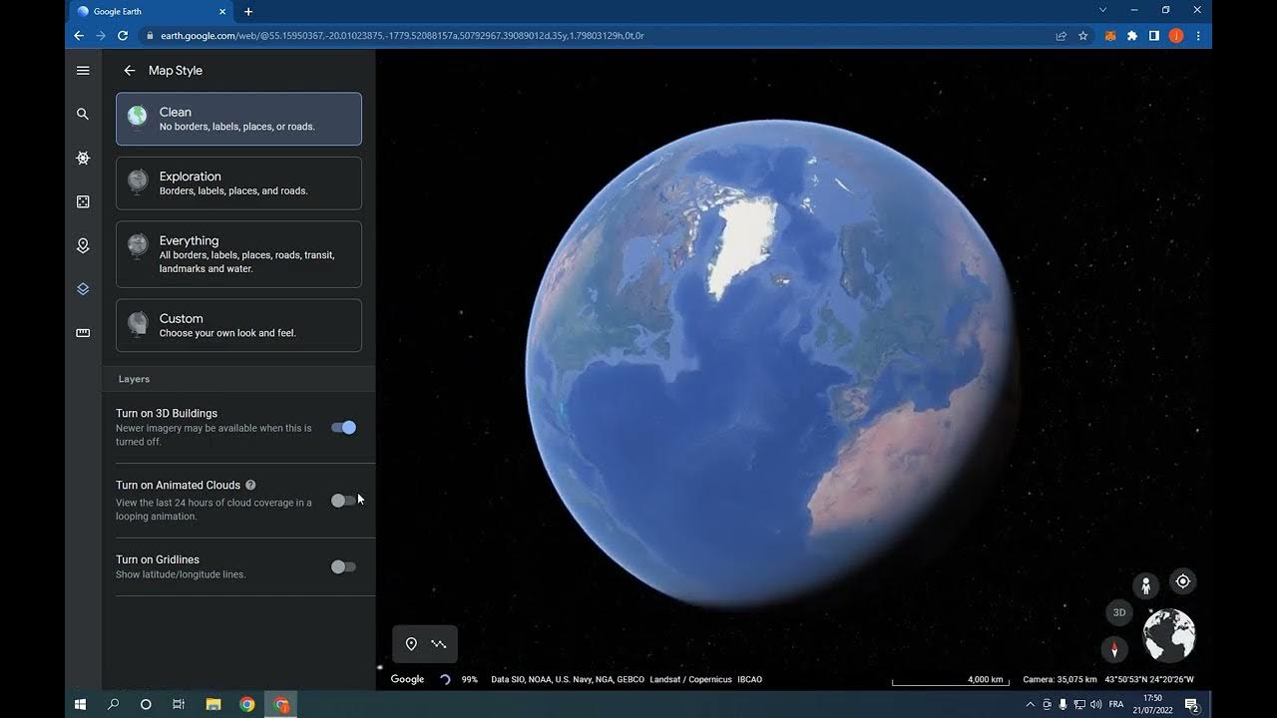Click the Data SIO, NOAA attribution text
This screenshot has height=718, width=1277.
click(x=568, y=679)
